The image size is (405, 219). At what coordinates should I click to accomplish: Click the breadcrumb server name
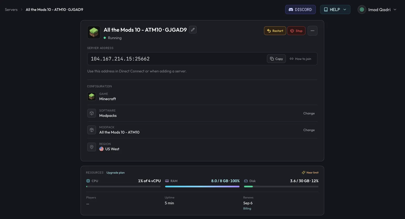(54, 10)
